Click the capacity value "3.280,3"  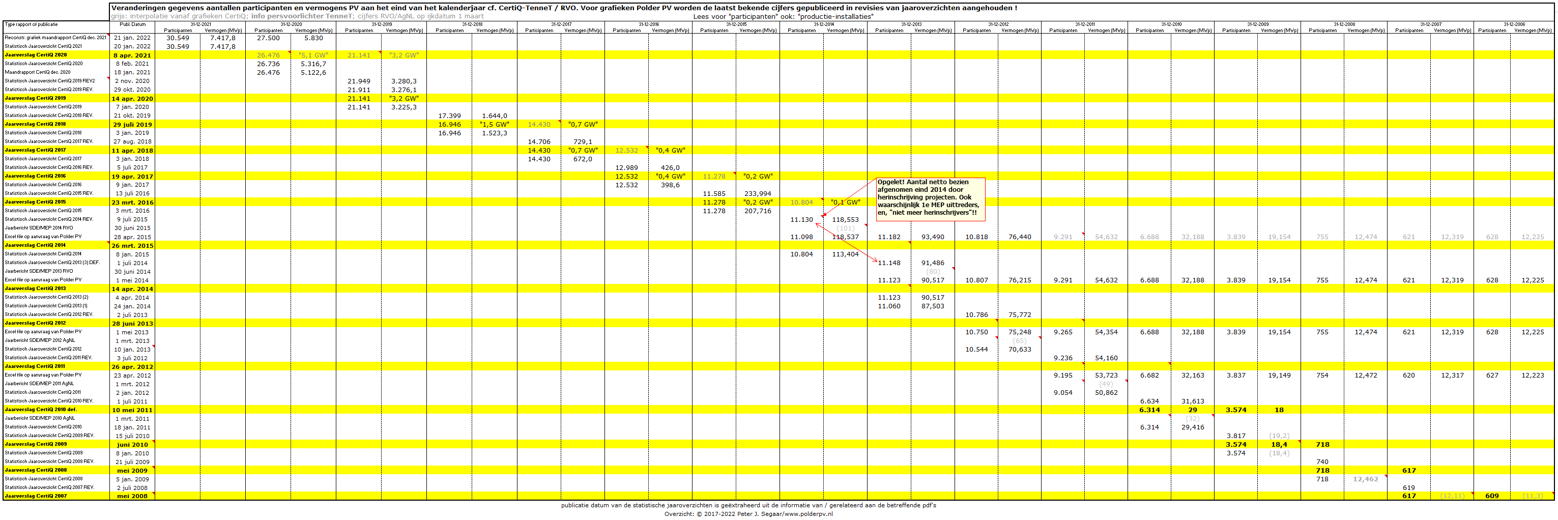pos(404,81)
